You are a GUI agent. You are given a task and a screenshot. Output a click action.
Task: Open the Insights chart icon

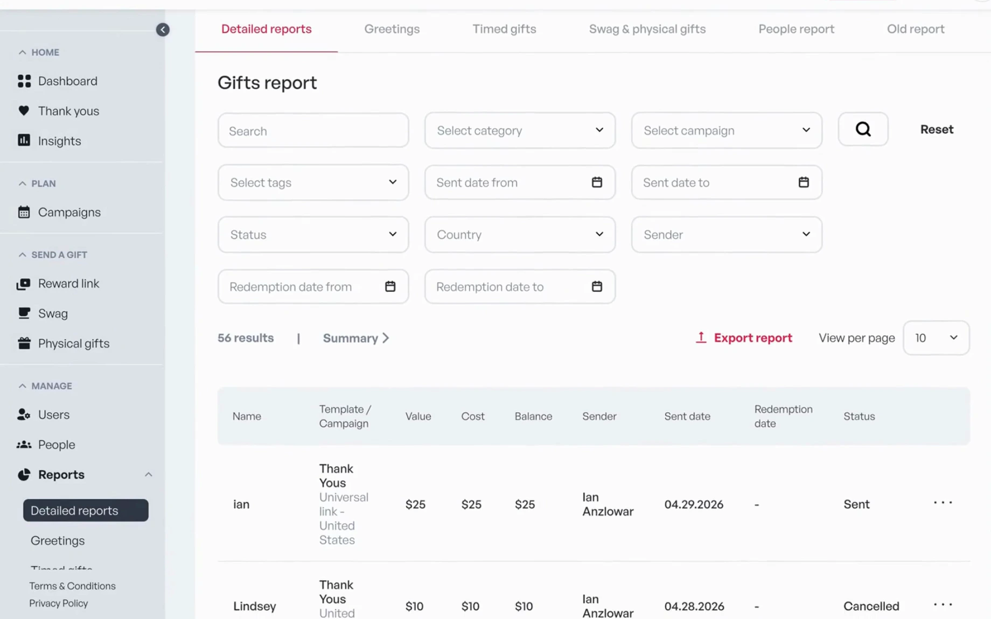[24, 140]
